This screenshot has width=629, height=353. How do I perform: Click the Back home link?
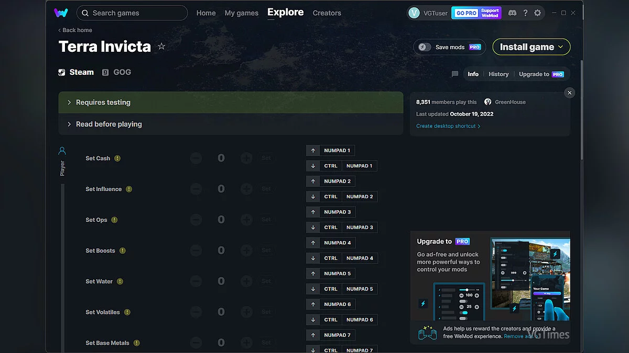75,30
